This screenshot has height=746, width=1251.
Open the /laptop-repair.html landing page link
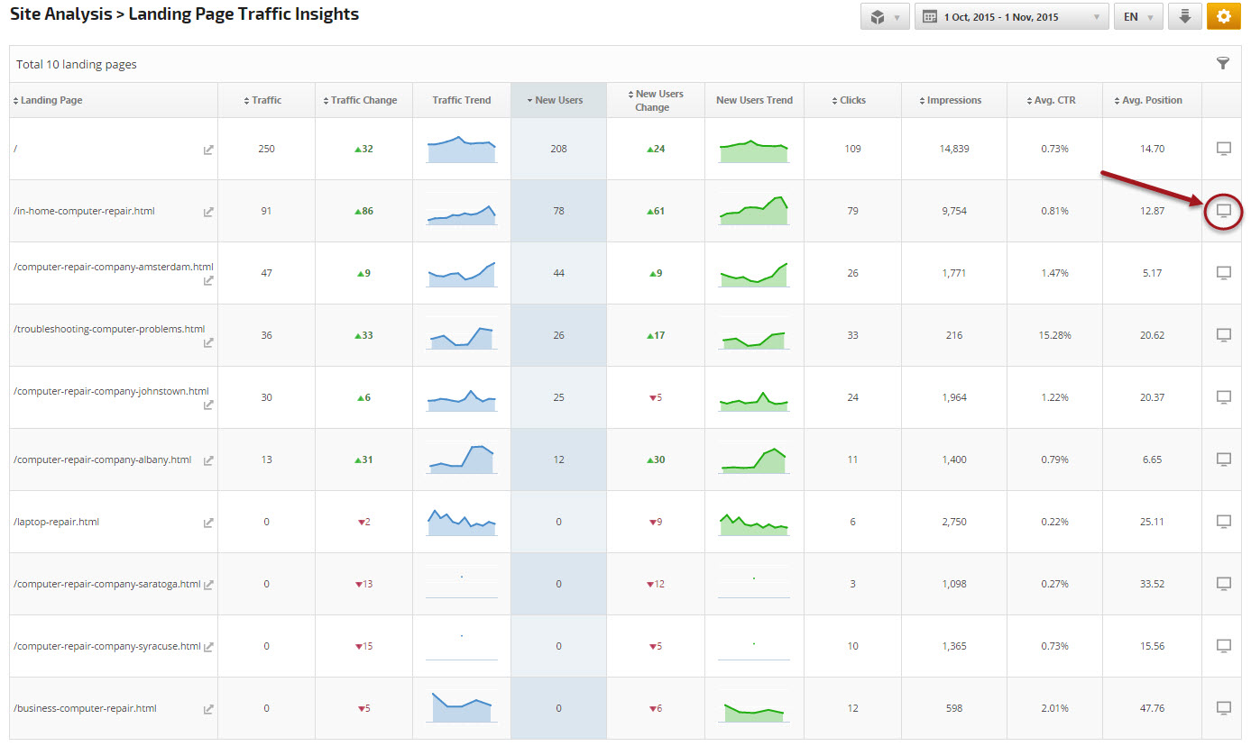pyautogui.click(x=56, y=522)
